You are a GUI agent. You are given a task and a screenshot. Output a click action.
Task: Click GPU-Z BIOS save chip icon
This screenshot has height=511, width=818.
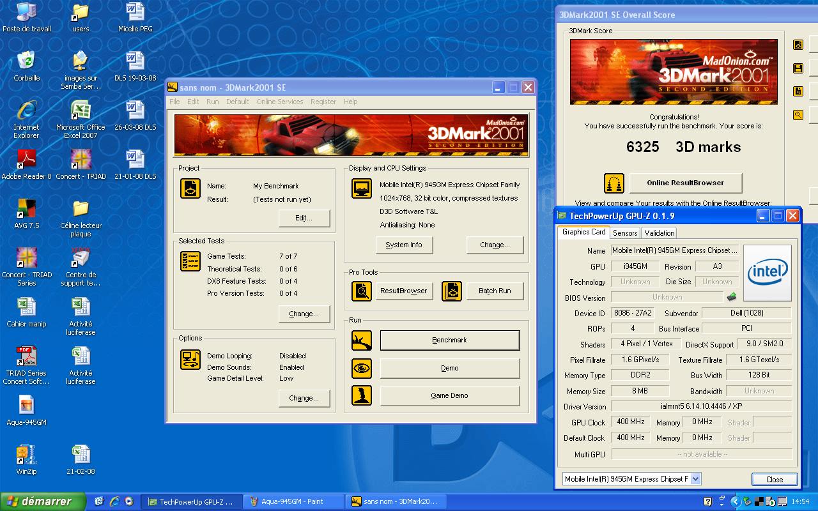coord(732,297)
